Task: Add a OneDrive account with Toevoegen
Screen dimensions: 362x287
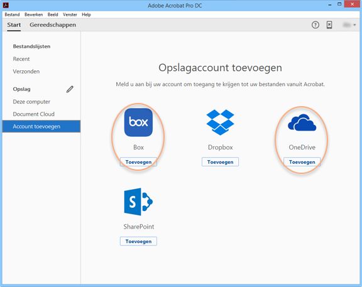Action: [x=302, y=162]
